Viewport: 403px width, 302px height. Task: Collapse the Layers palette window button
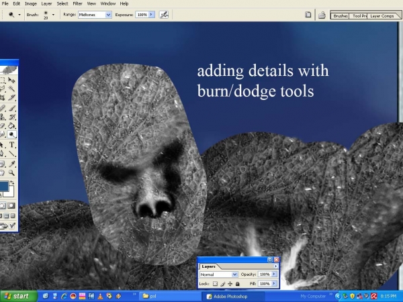270,260
